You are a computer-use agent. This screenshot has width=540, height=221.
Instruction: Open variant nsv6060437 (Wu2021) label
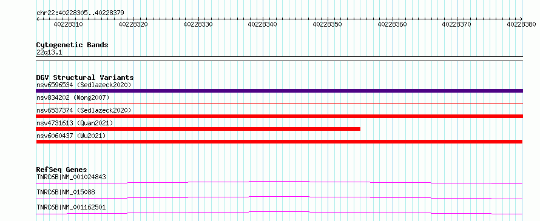click(71, 136)
